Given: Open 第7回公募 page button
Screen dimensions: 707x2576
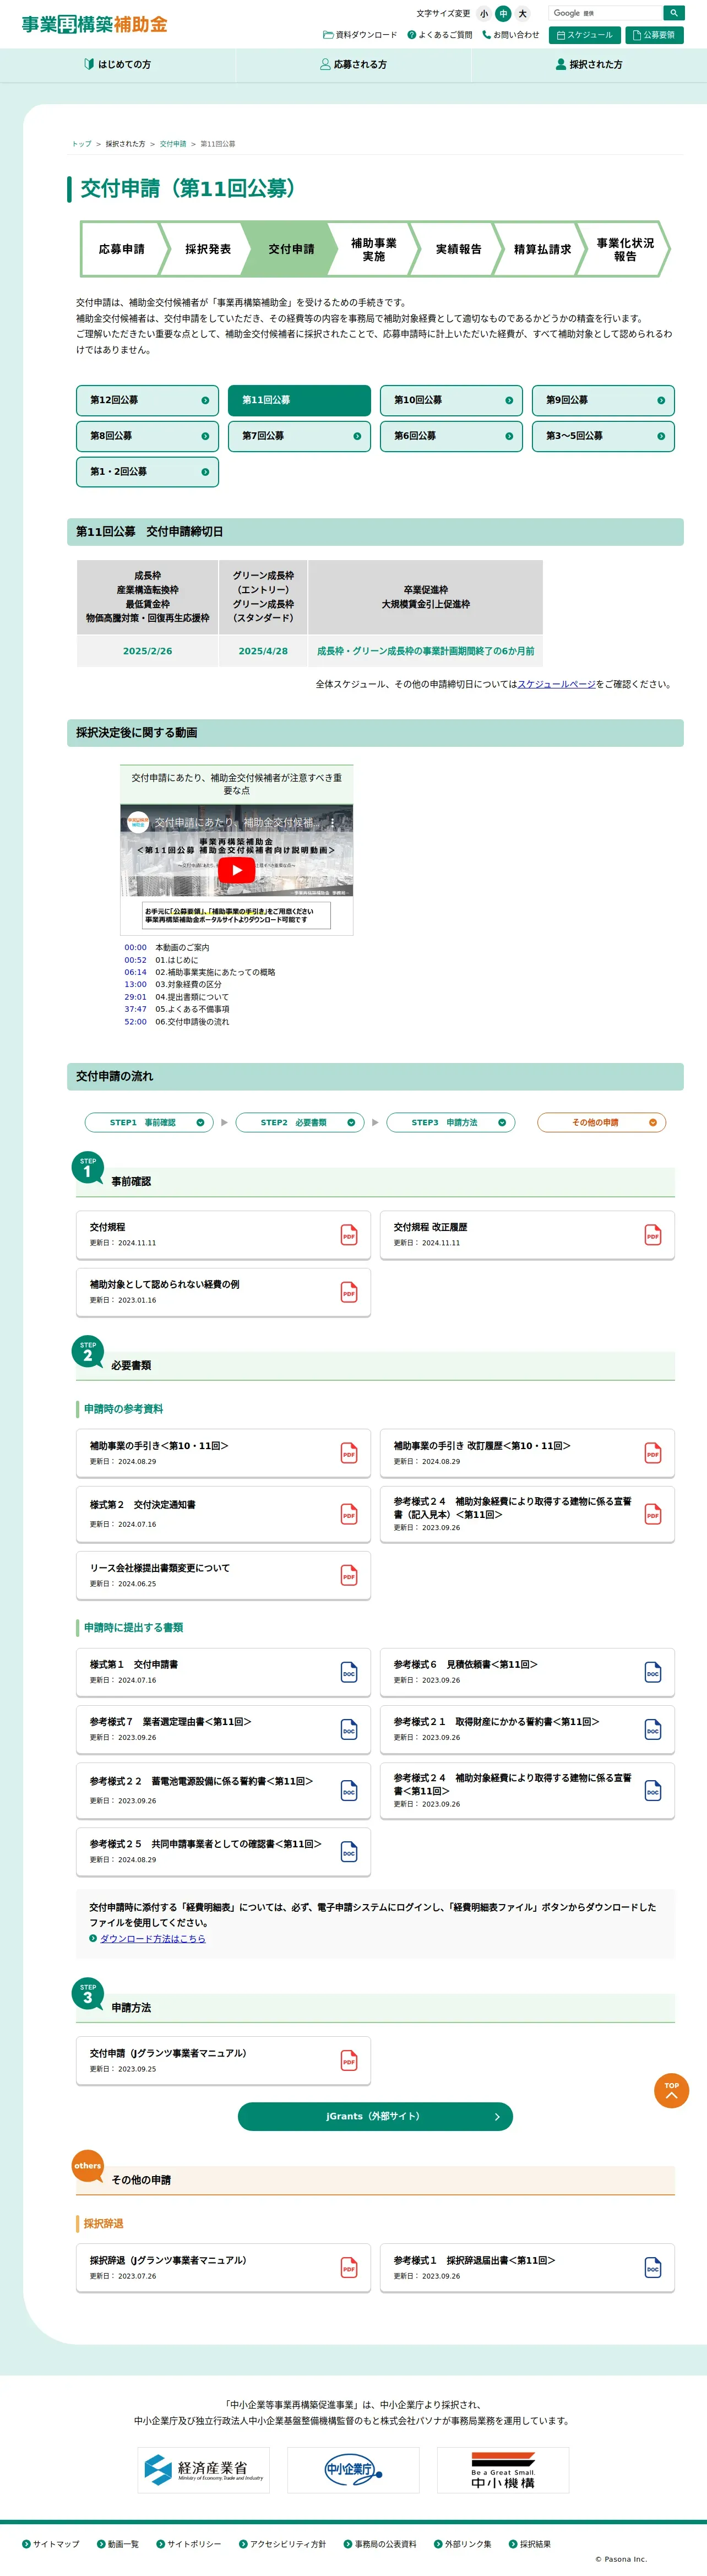Looking at the screenshot, I should pos(299,436).
